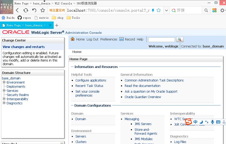Open Security Realms in Domain Structure
Viewport: 226px width, 144px height.
[18, 95]
